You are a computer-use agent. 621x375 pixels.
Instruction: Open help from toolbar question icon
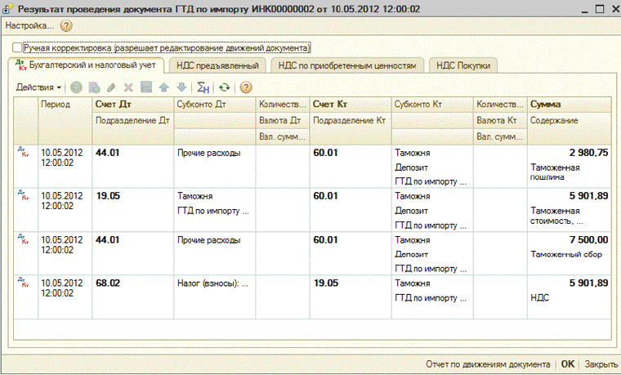pyautogui.click(x=245, y=87)
